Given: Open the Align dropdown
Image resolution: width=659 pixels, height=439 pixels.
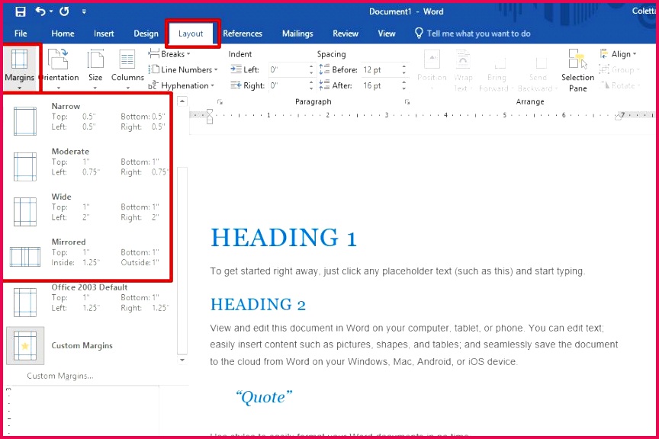Looking at the screenshot, I should point(619,53).
